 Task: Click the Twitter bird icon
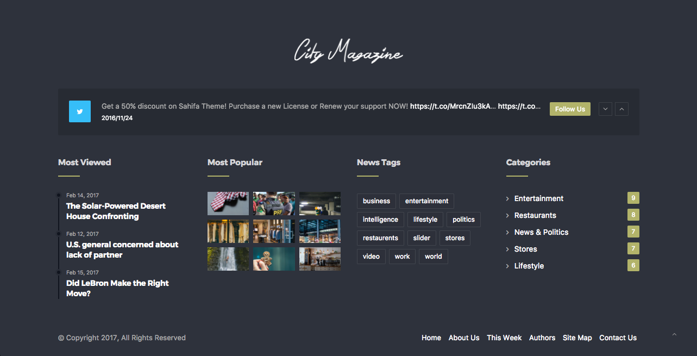pos(80,111)
